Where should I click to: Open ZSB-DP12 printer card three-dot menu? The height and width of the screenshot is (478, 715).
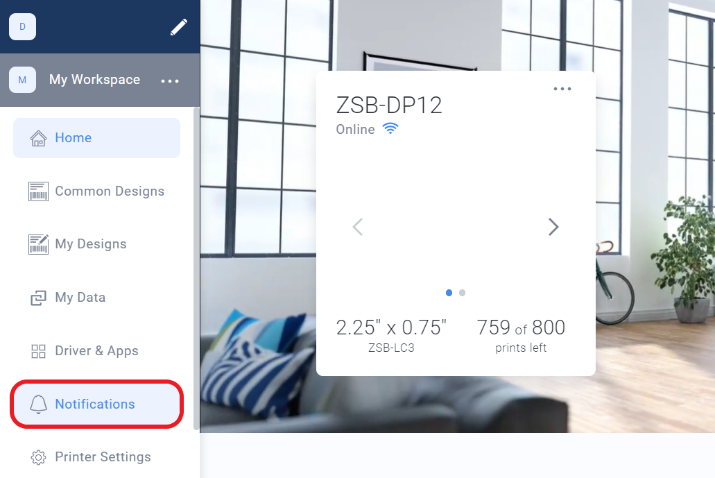(562, 89)
